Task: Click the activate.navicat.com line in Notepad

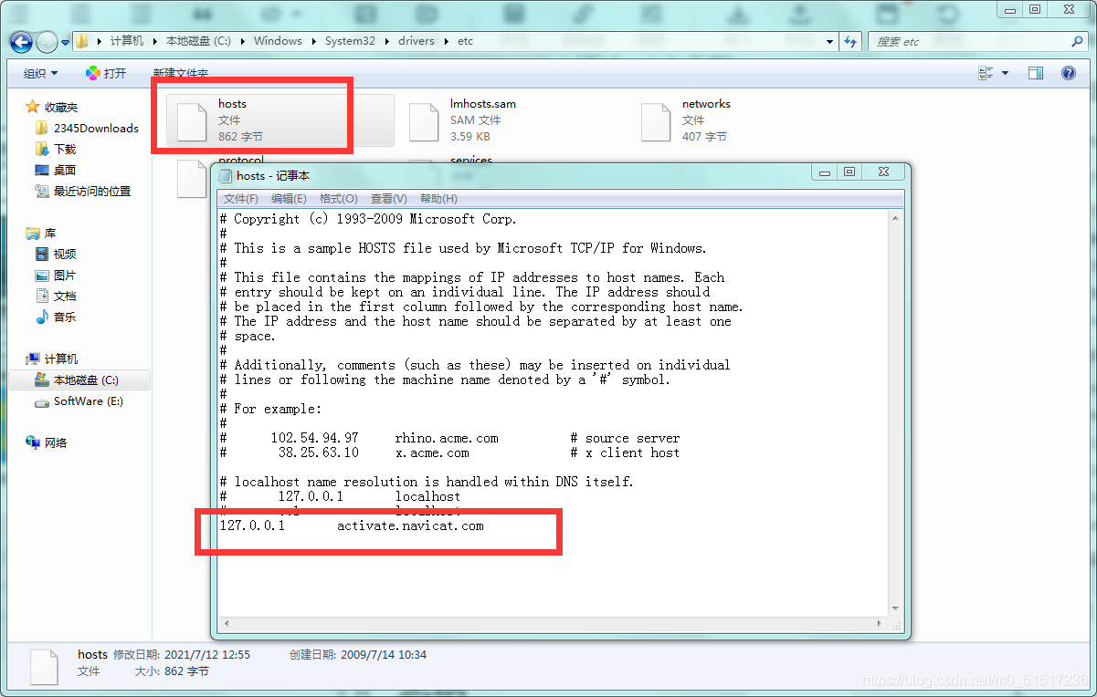Action: click(352, 525)
